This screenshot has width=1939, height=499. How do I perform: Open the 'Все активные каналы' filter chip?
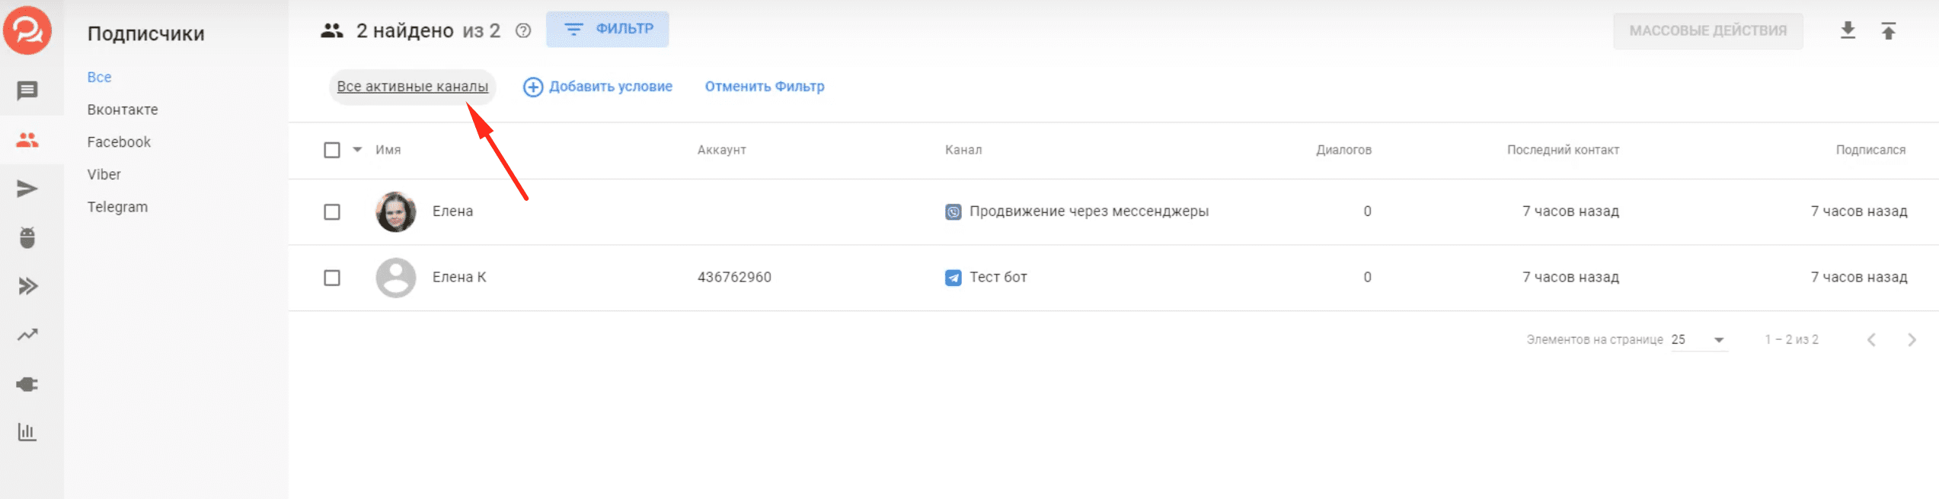(x=412, y=87)
